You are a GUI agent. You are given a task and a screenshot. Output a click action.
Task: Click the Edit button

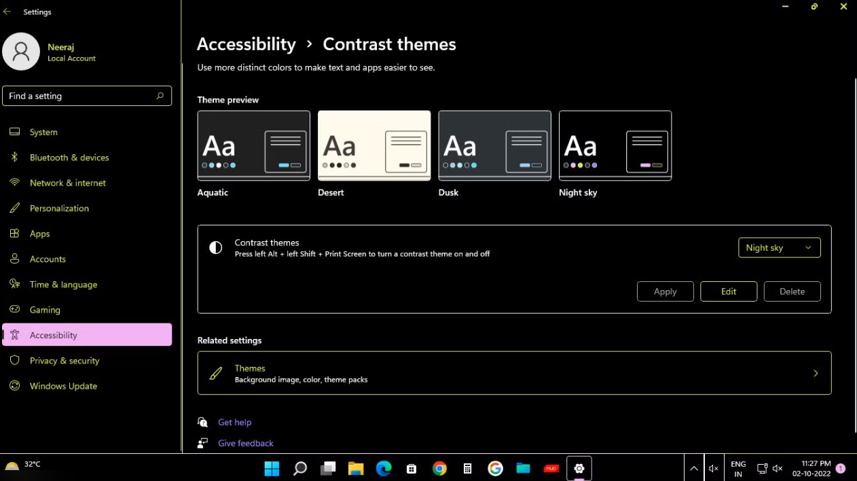pos(729,291)
